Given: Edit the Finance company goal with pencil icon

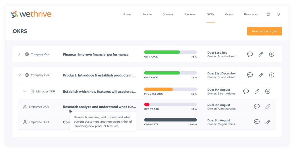Looking at the screenshot, I should tap(261, 54).
